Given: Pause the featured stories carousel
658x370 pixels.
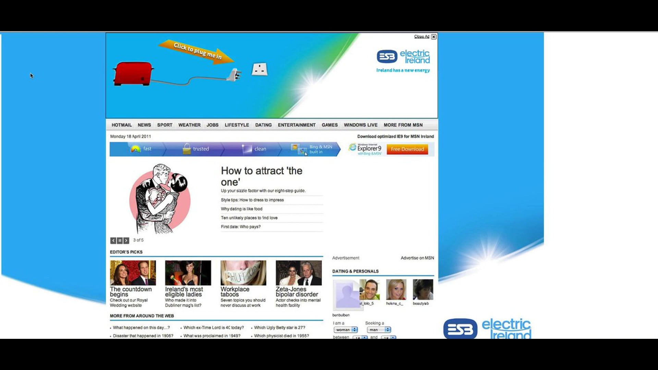Looking at the screenshot, I should [x=120, y=241].
